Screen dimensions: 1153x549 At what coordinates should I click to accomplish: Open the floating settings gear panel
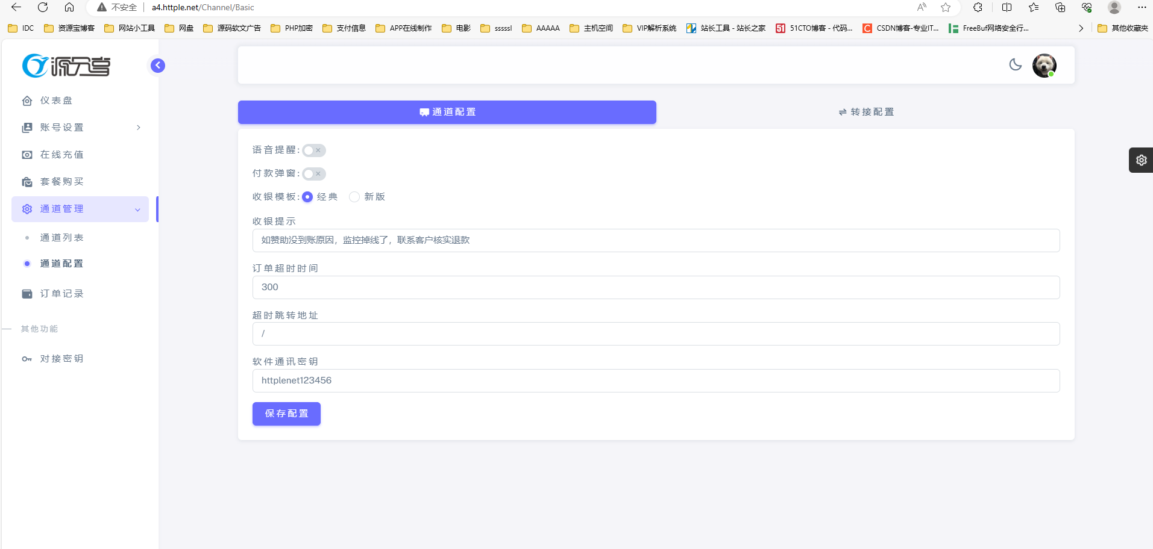coord(1141,160)
